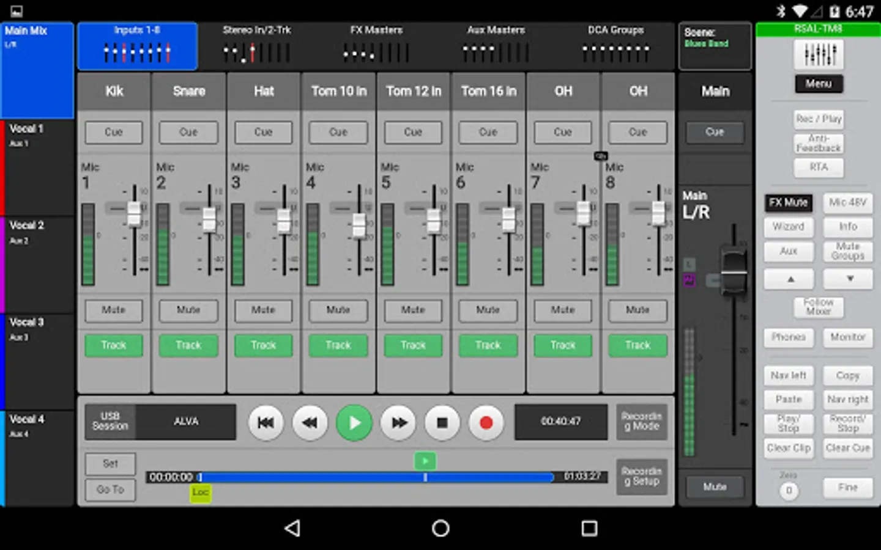This screenshot has height=550, width=881.
Task: Open the DCA Groups view
Action: (615, 46)
